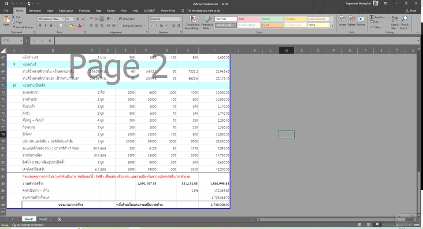Click the Align Right icon

point(102,25)
